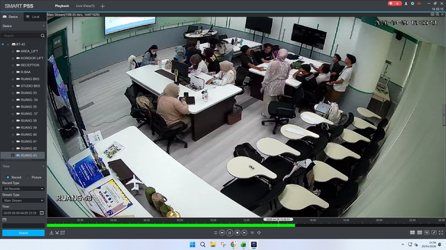This screenshot has height=250, width=446.
Task: Tick the RECEPTION camera checkbox
Action: pyautogui.click(x=13, y=65)
